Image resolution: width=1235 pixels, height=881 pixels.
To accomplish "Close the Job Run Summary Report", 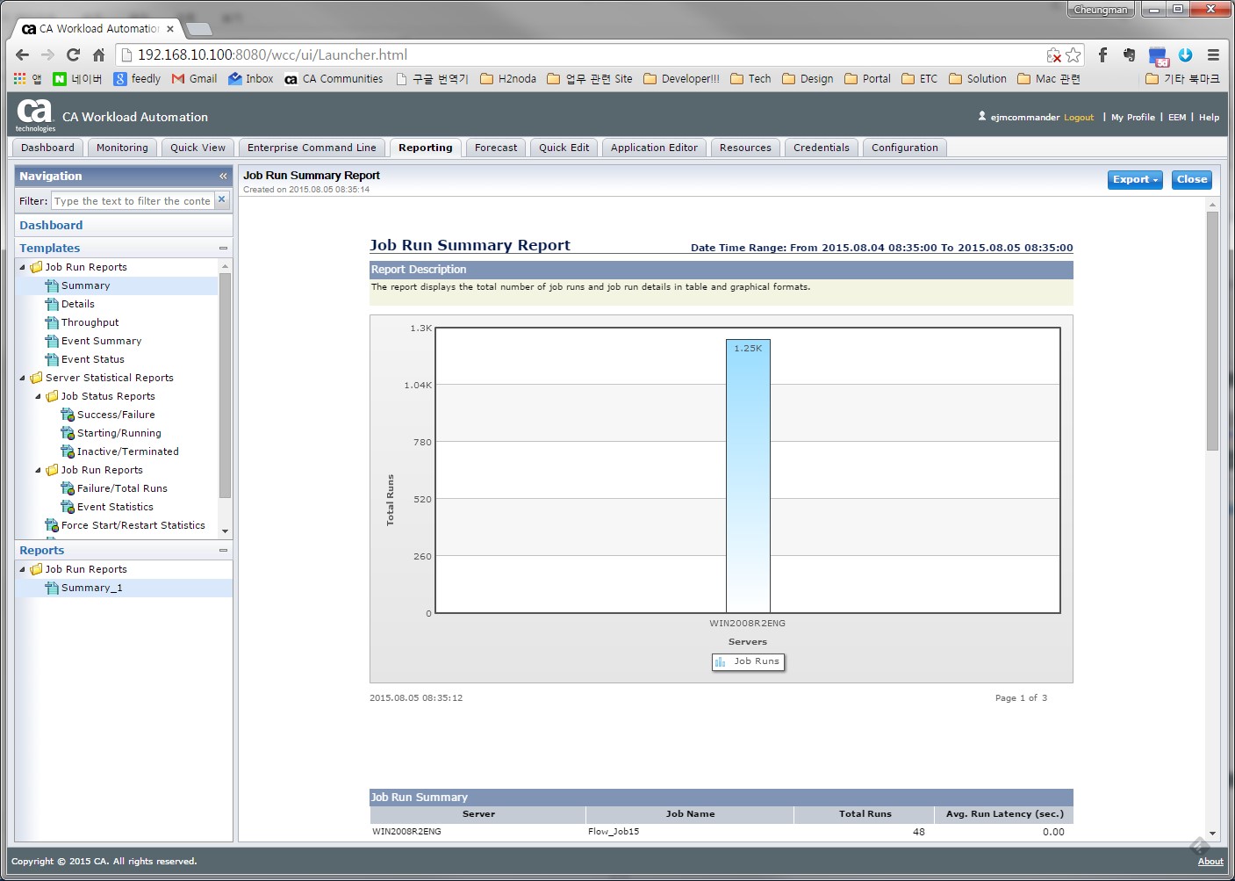I will point(1191,179).
